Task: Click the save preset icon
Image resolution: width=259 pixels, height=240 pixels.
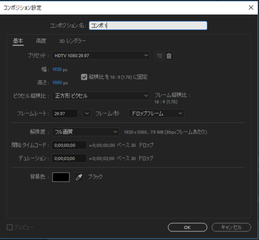Action: [159, 56]
